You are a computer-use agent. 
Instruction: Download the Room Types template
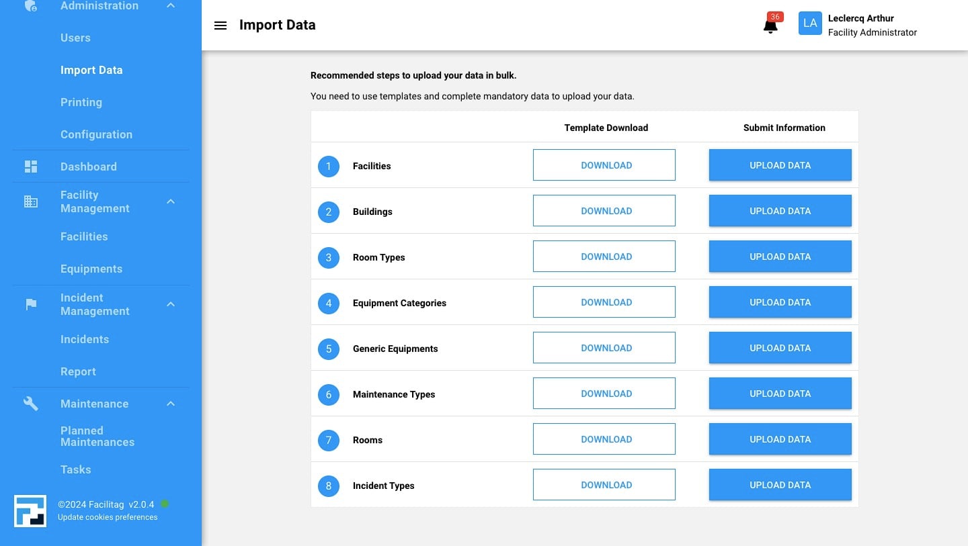[604, 256]
